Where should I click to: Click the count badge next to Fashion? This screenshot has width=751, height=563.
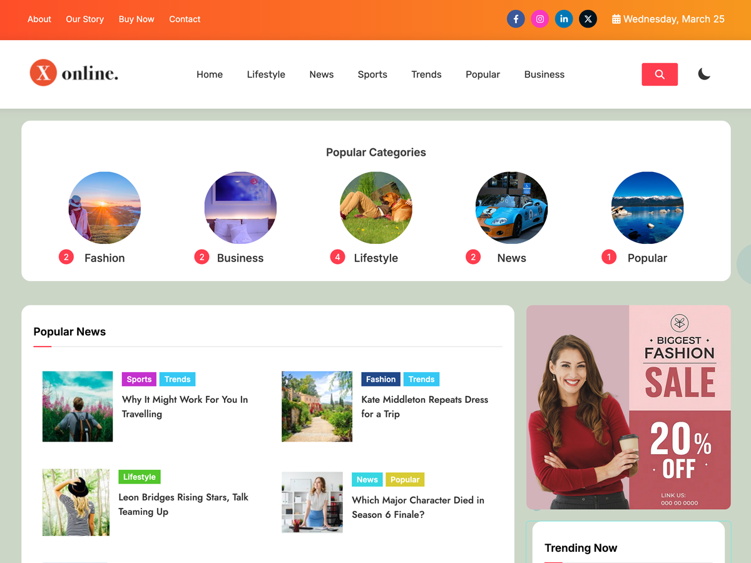tap(66, 257)
